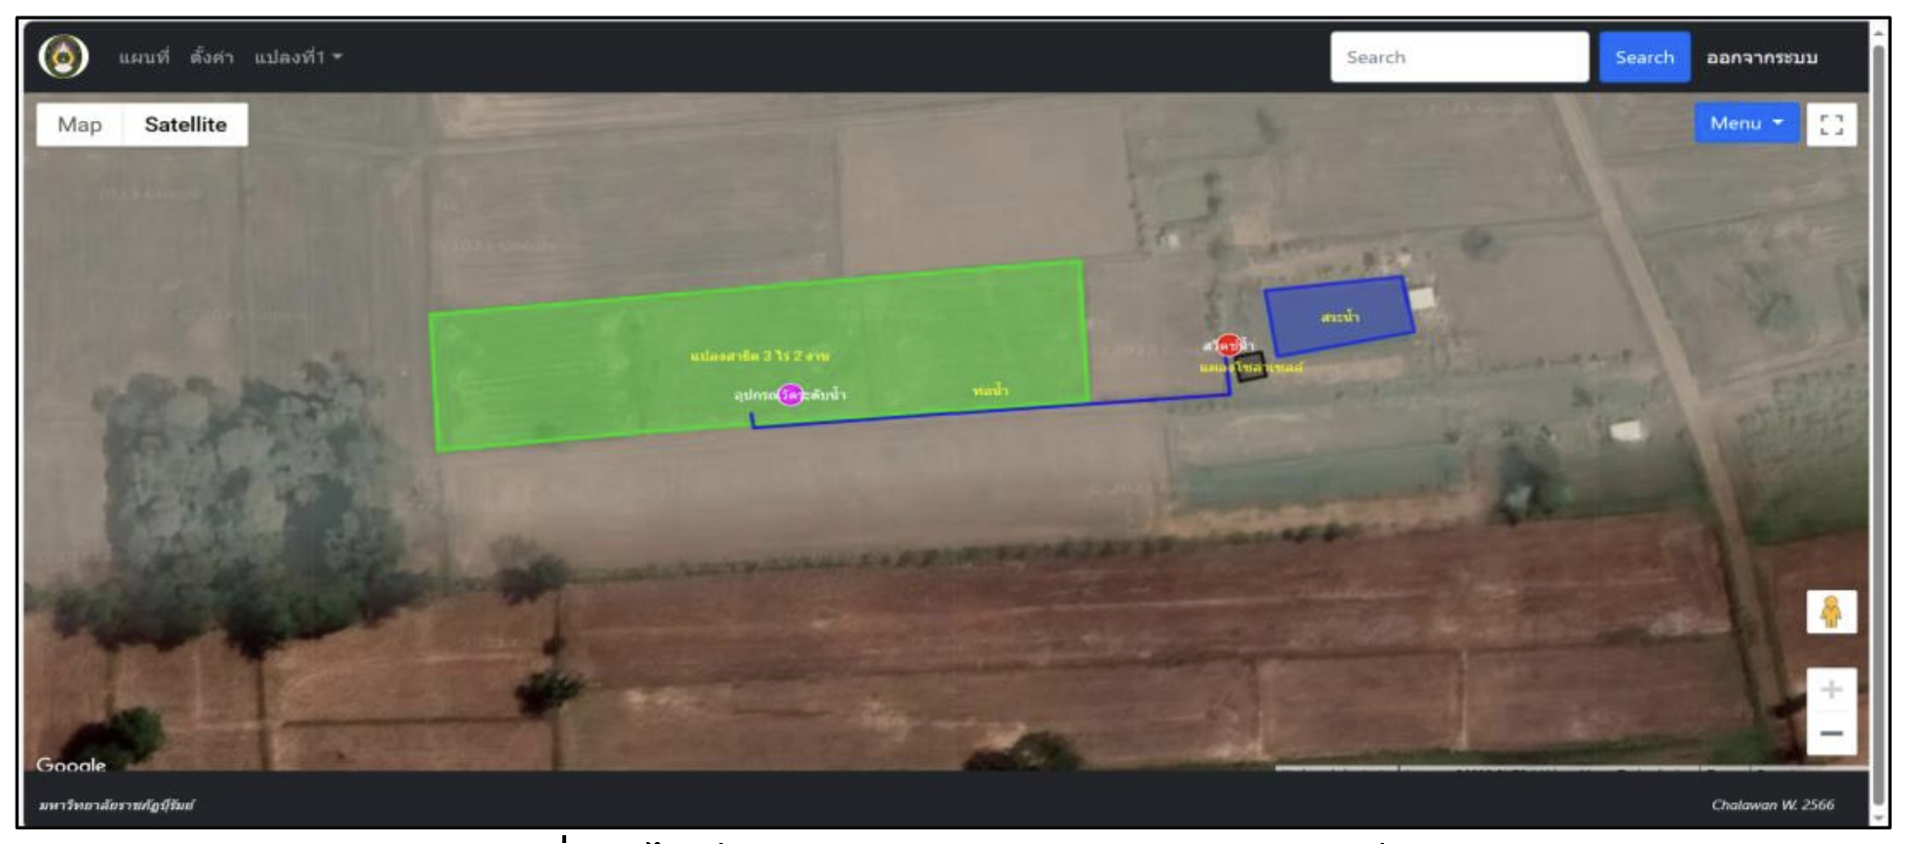Switch to Satellite view

[185, 125]
